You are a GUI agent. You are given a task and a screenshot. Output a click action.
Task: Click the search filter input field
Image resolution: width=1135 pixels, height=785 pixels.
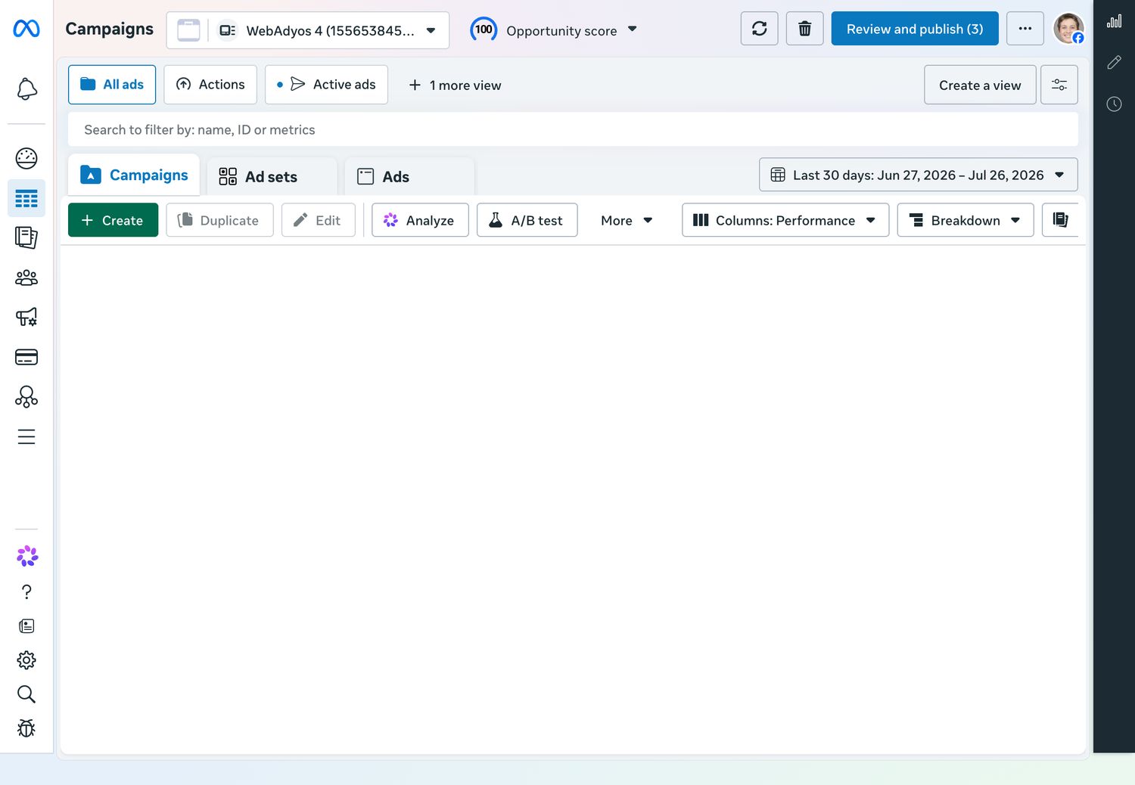point(573,129)
